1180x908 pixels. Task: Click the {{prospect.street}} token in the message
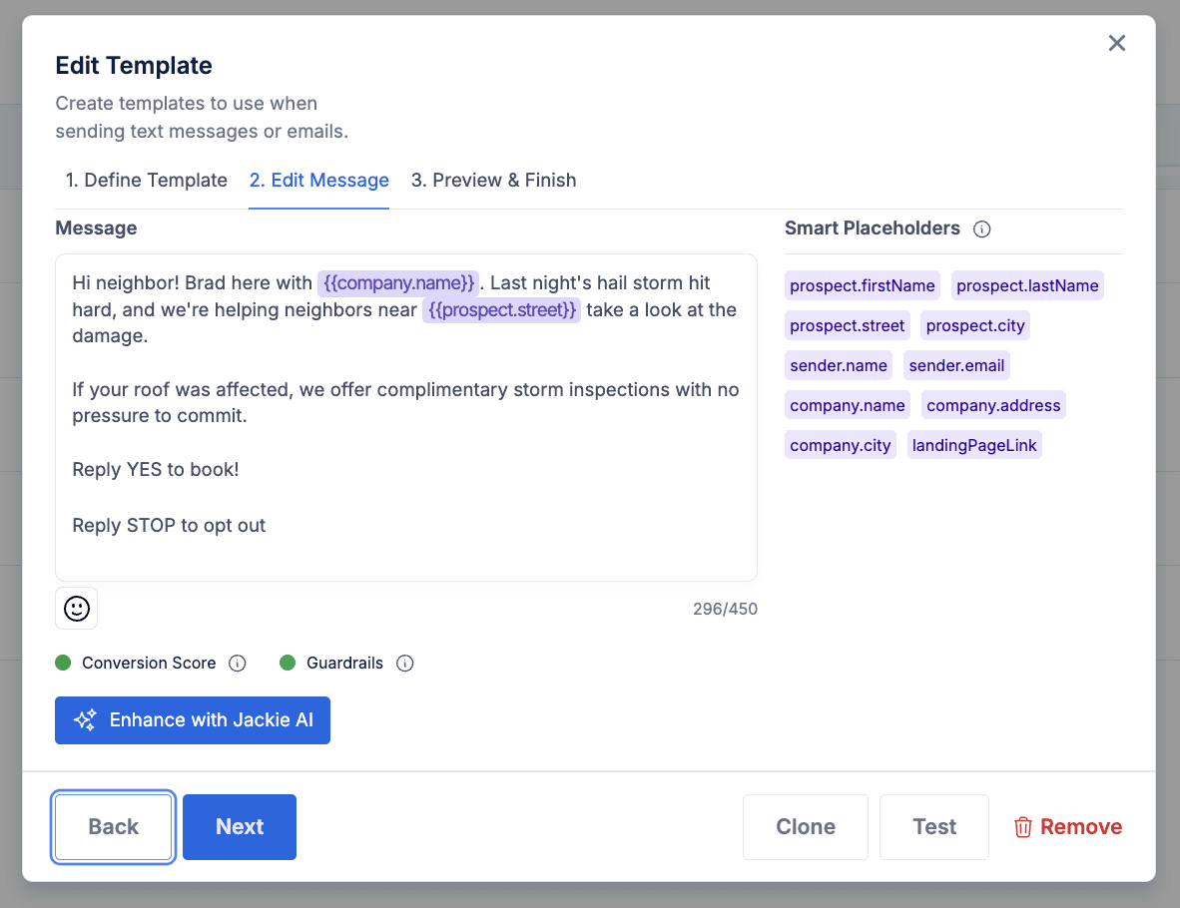coord(502,310)
